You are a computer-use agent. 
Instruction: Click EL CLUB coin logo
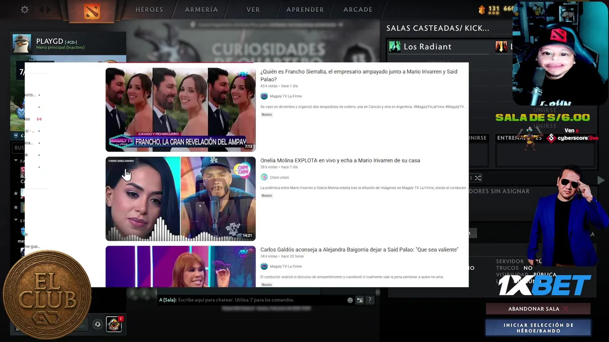tap(48, 294)
